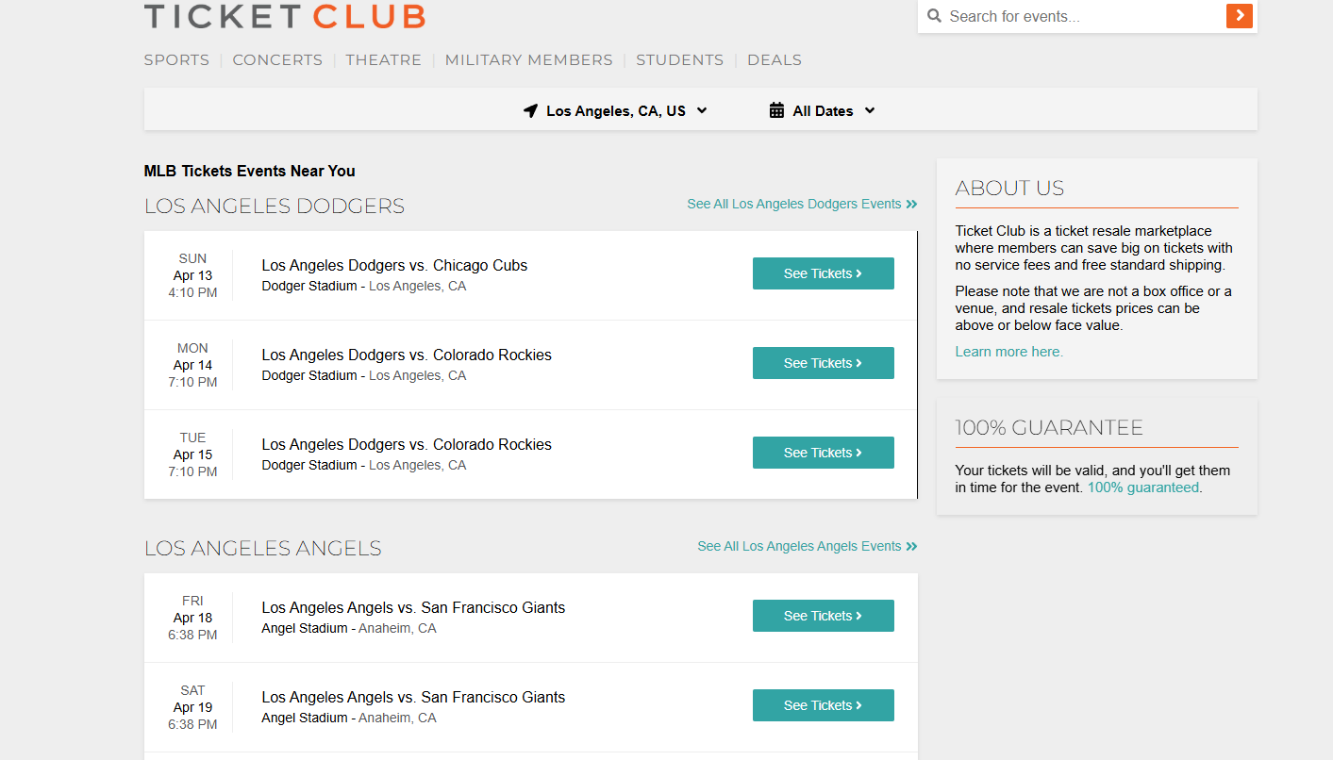Open the Sports menu
The height and width of the screenshot is (760, 1333).
pyautogui.click(x=176, y=60)
